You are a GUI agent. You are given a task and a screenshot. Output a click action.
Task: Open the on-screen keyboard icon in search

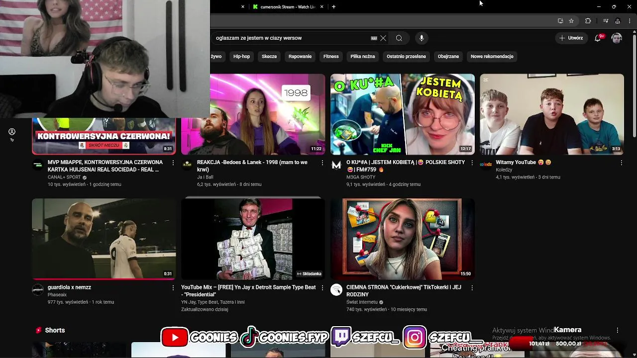(374, 38)
